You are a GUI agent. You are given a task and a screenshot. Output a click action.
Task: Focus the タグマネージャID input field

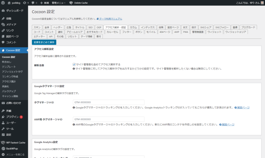click(x=109, y=102)
